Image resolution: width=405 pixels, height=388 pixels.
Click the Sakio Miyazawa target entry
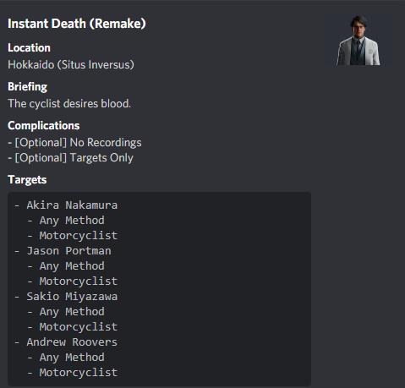tap(72, 297)
